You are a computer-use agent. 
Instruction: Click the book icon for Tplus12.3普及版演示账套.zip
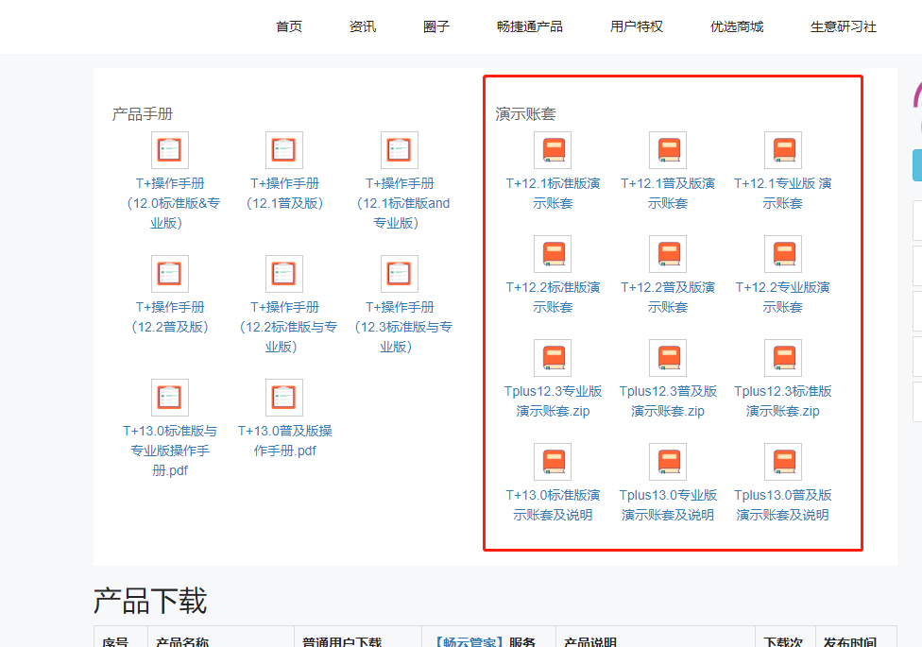pos(668,358)
